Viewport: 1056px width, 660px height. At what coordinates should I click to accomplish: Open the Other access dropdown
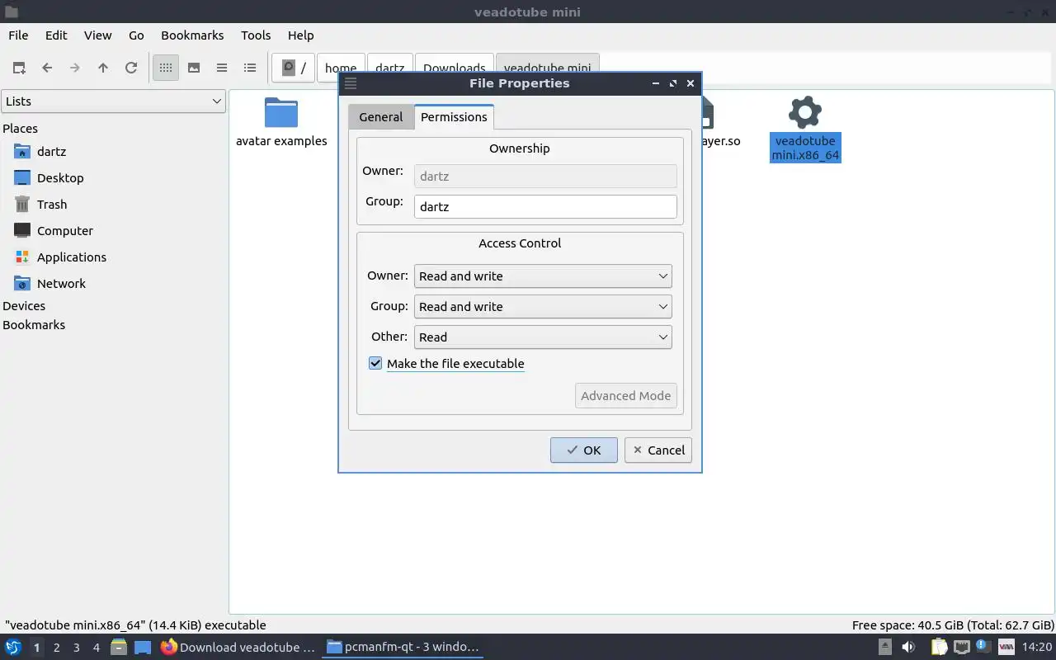click(543, 337)
